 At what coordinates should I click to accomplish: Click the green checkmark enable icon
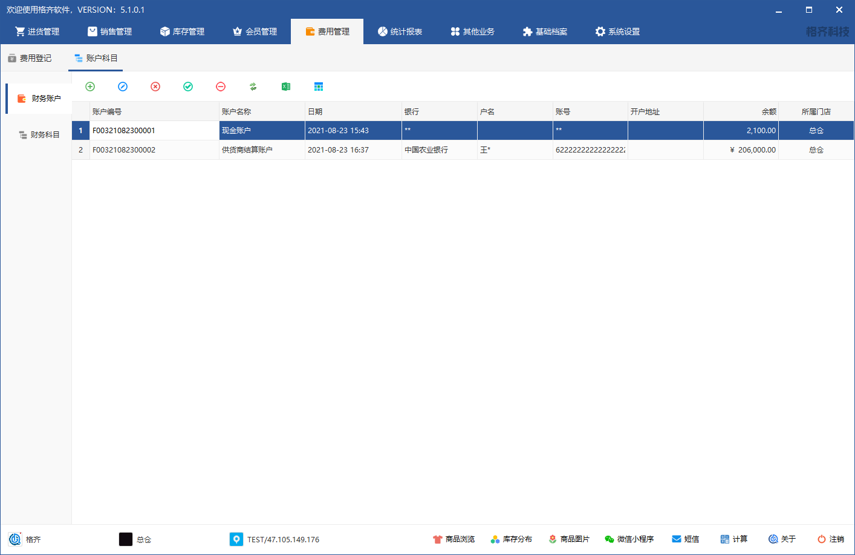(x=188, y=87)
